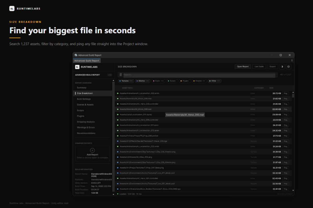Maximize the Advanced Build Report window

tap(281, 55)
